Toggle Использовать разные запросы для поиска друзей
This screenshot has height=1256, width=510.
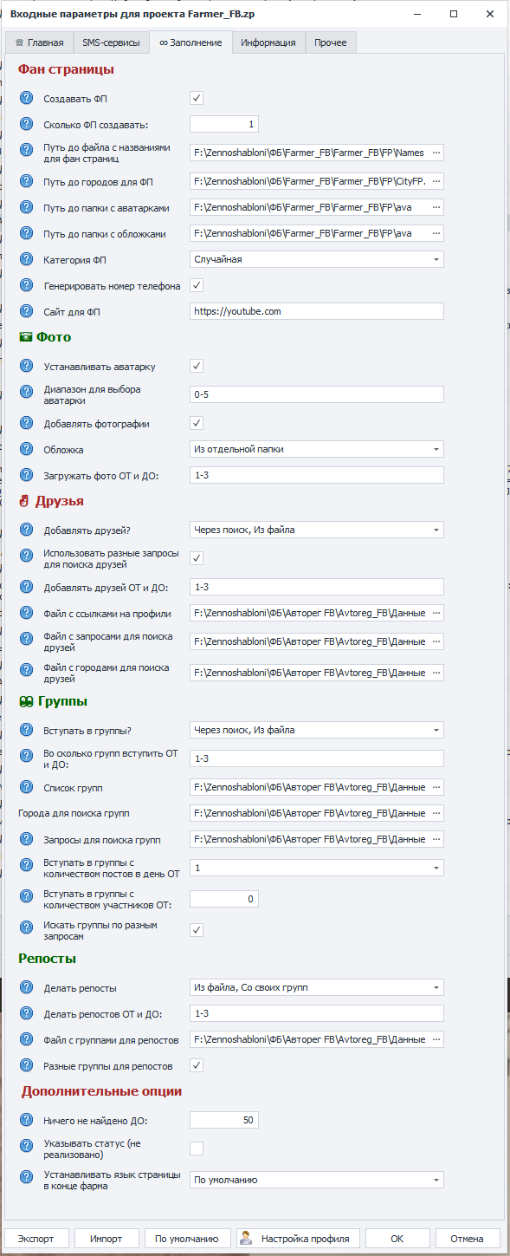(x=197, y=558)
